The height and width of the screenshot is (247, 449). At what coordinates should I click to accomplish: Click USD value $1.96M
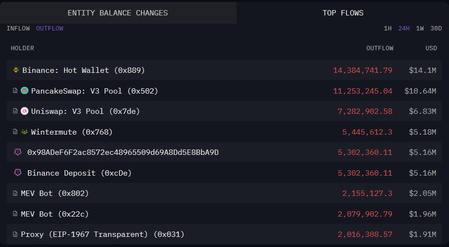[x=423, y=214]
